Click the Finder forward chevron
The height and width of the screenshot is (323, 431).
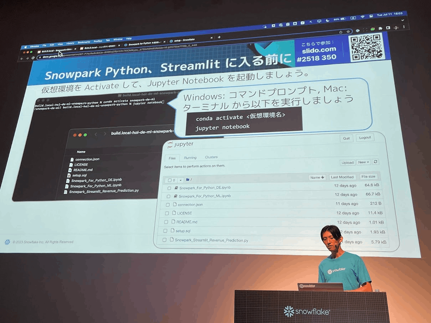[105, 134]
